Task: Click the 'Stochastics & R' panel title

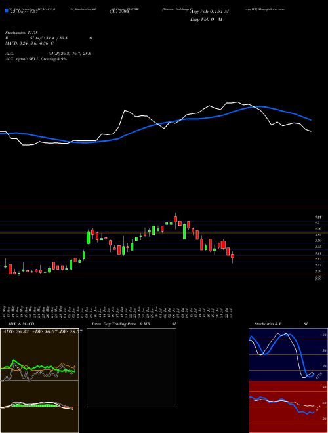Action: click(268, 324)
